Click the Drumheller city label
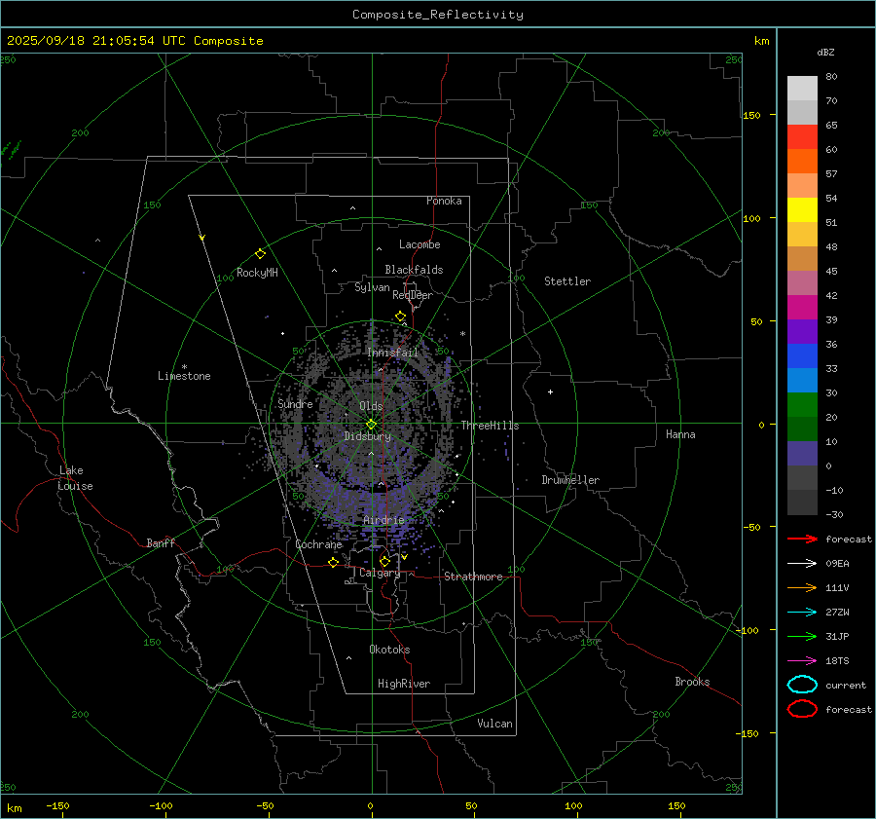The width and height of the screenshot is (876, 819). point(570,480)
